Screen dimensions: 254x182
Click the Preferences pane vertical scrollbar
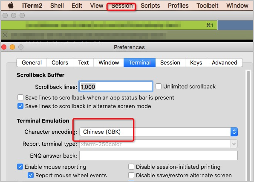248,126
